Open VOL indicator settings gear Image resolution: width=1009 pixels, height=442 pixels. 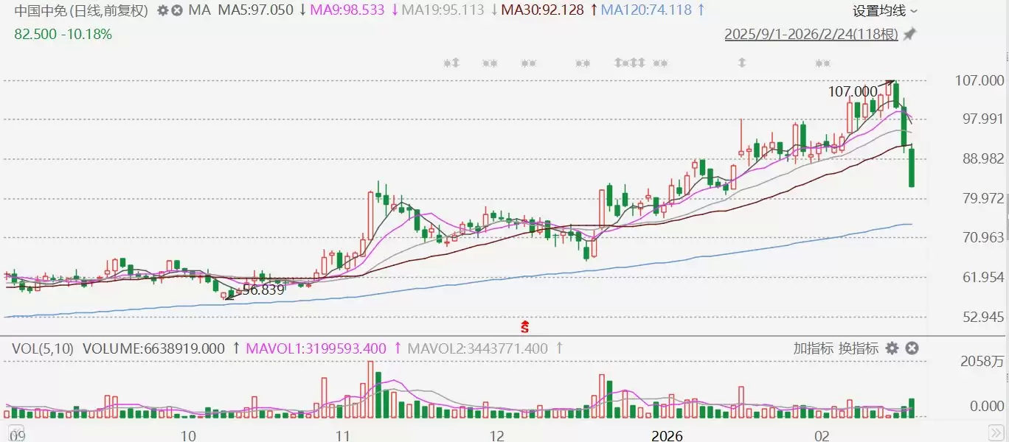(x=892, y=348)
